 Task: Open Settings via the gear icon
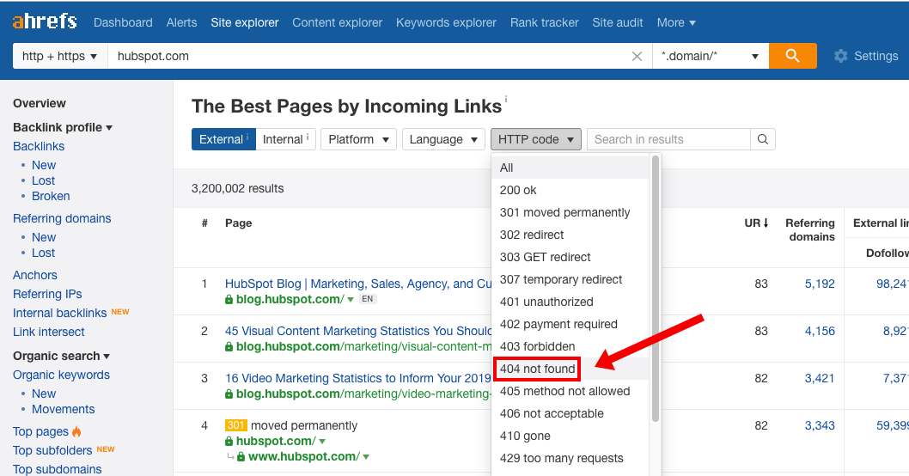pos(840,56)
